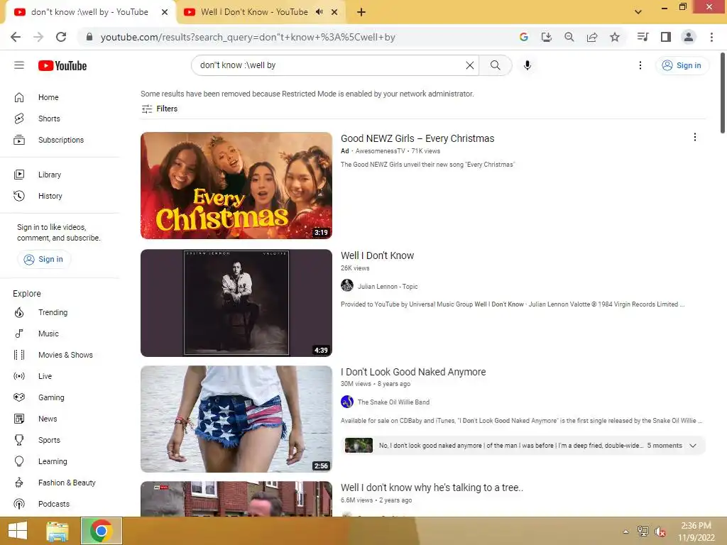Viewport: 727px width, 545px height.
Task: Click the zoom magnifier icon in address bar
Action: (569, 37)
